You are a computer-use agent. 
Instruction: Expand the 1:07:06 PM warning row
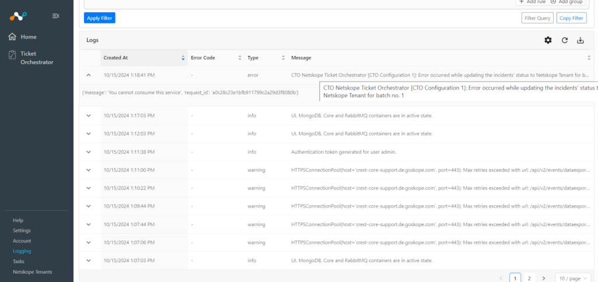tap(89, 242)
